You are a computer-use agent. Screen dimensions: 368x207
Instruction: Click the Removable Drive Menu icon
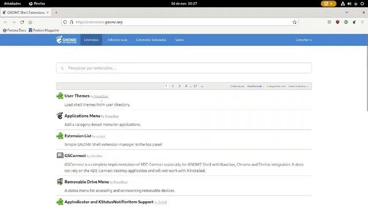(x=60, y=182)
